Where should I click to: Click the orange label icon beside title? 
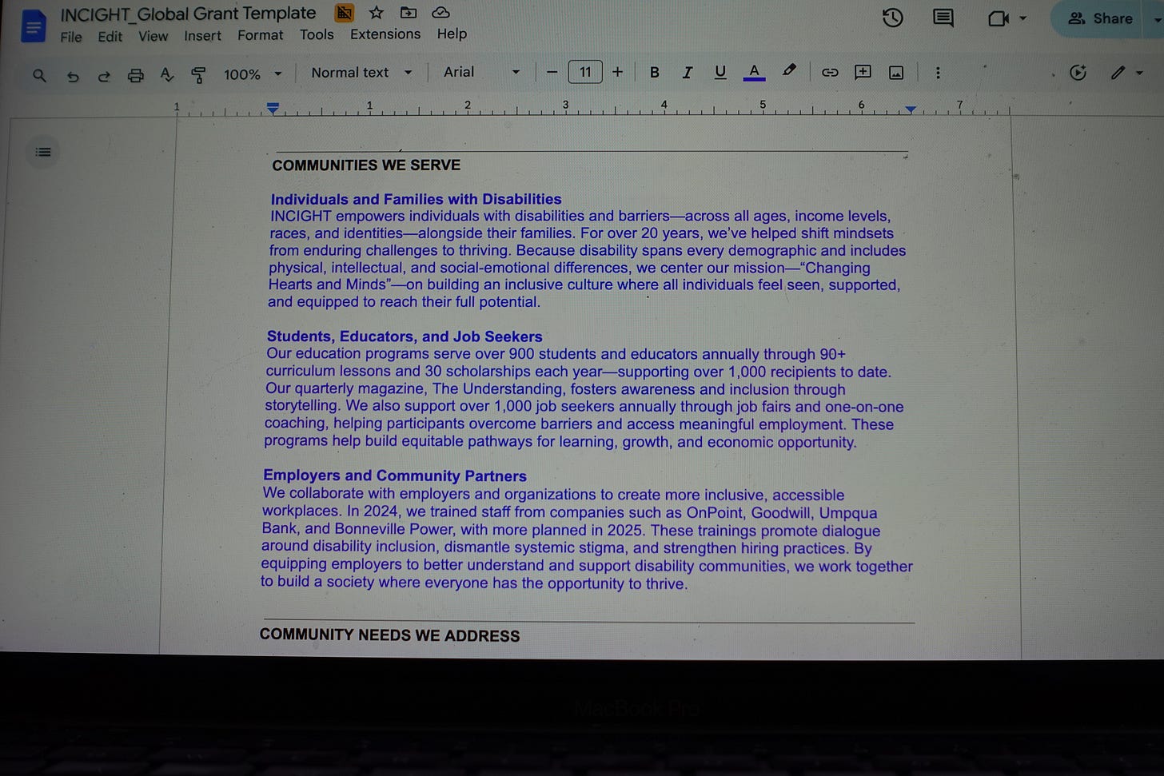[345, 13]
